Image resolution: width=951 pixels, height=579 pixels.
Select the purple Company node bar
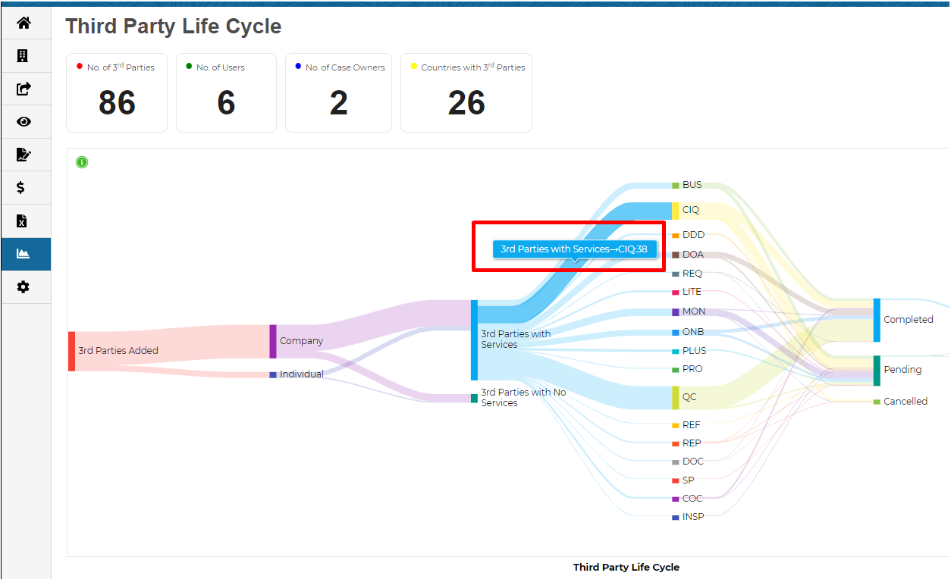click(273, 341)
